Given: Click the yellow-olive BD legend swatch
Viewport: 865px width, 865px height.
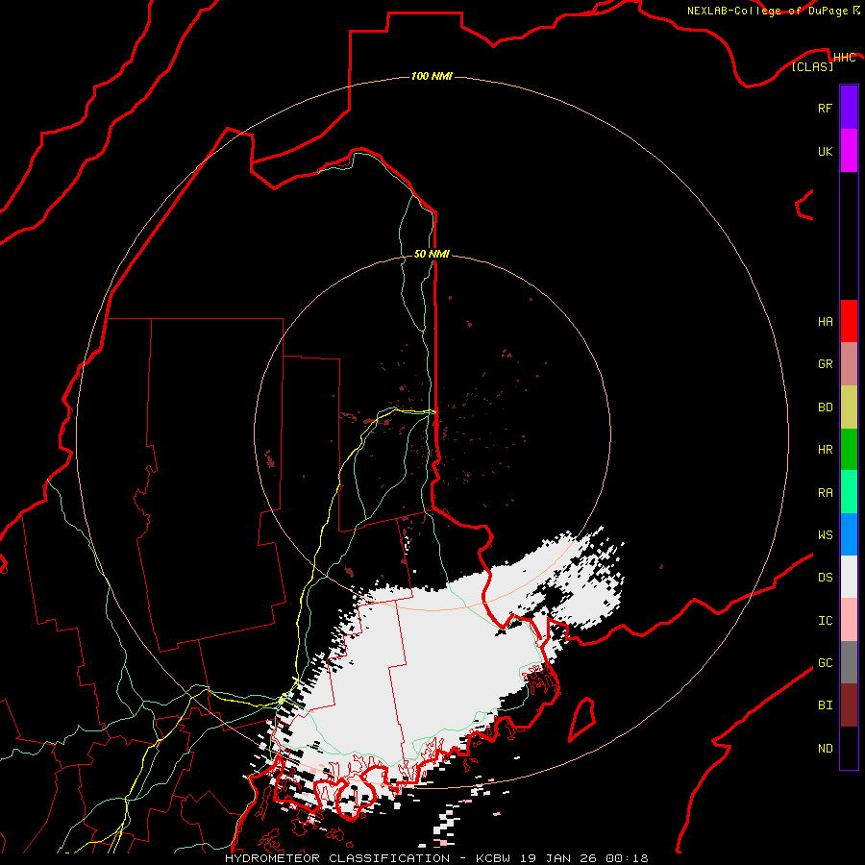Looking at the screenshot, I should tap(849, 407).
